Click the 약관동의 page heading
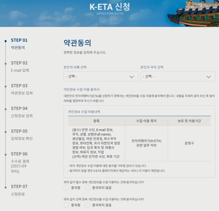 (x=77, y=43)
